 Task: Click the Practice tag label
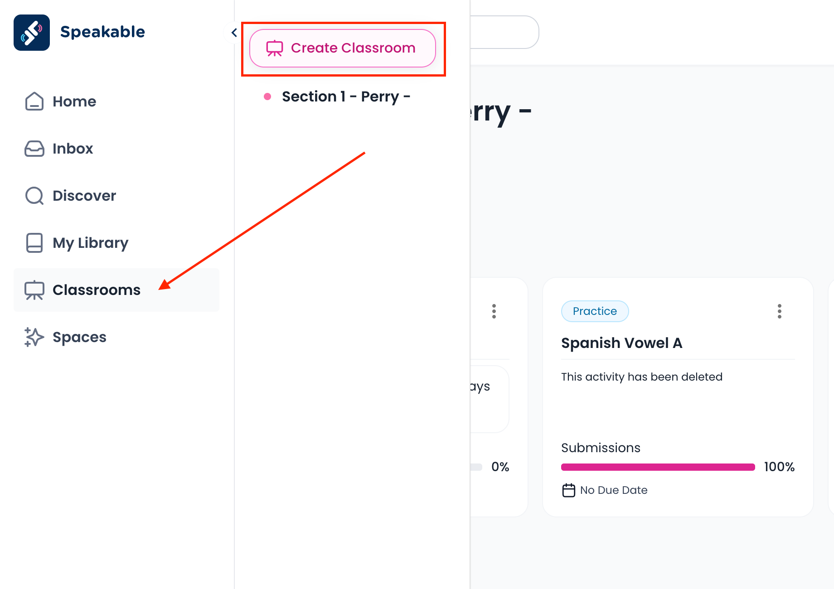595,311
